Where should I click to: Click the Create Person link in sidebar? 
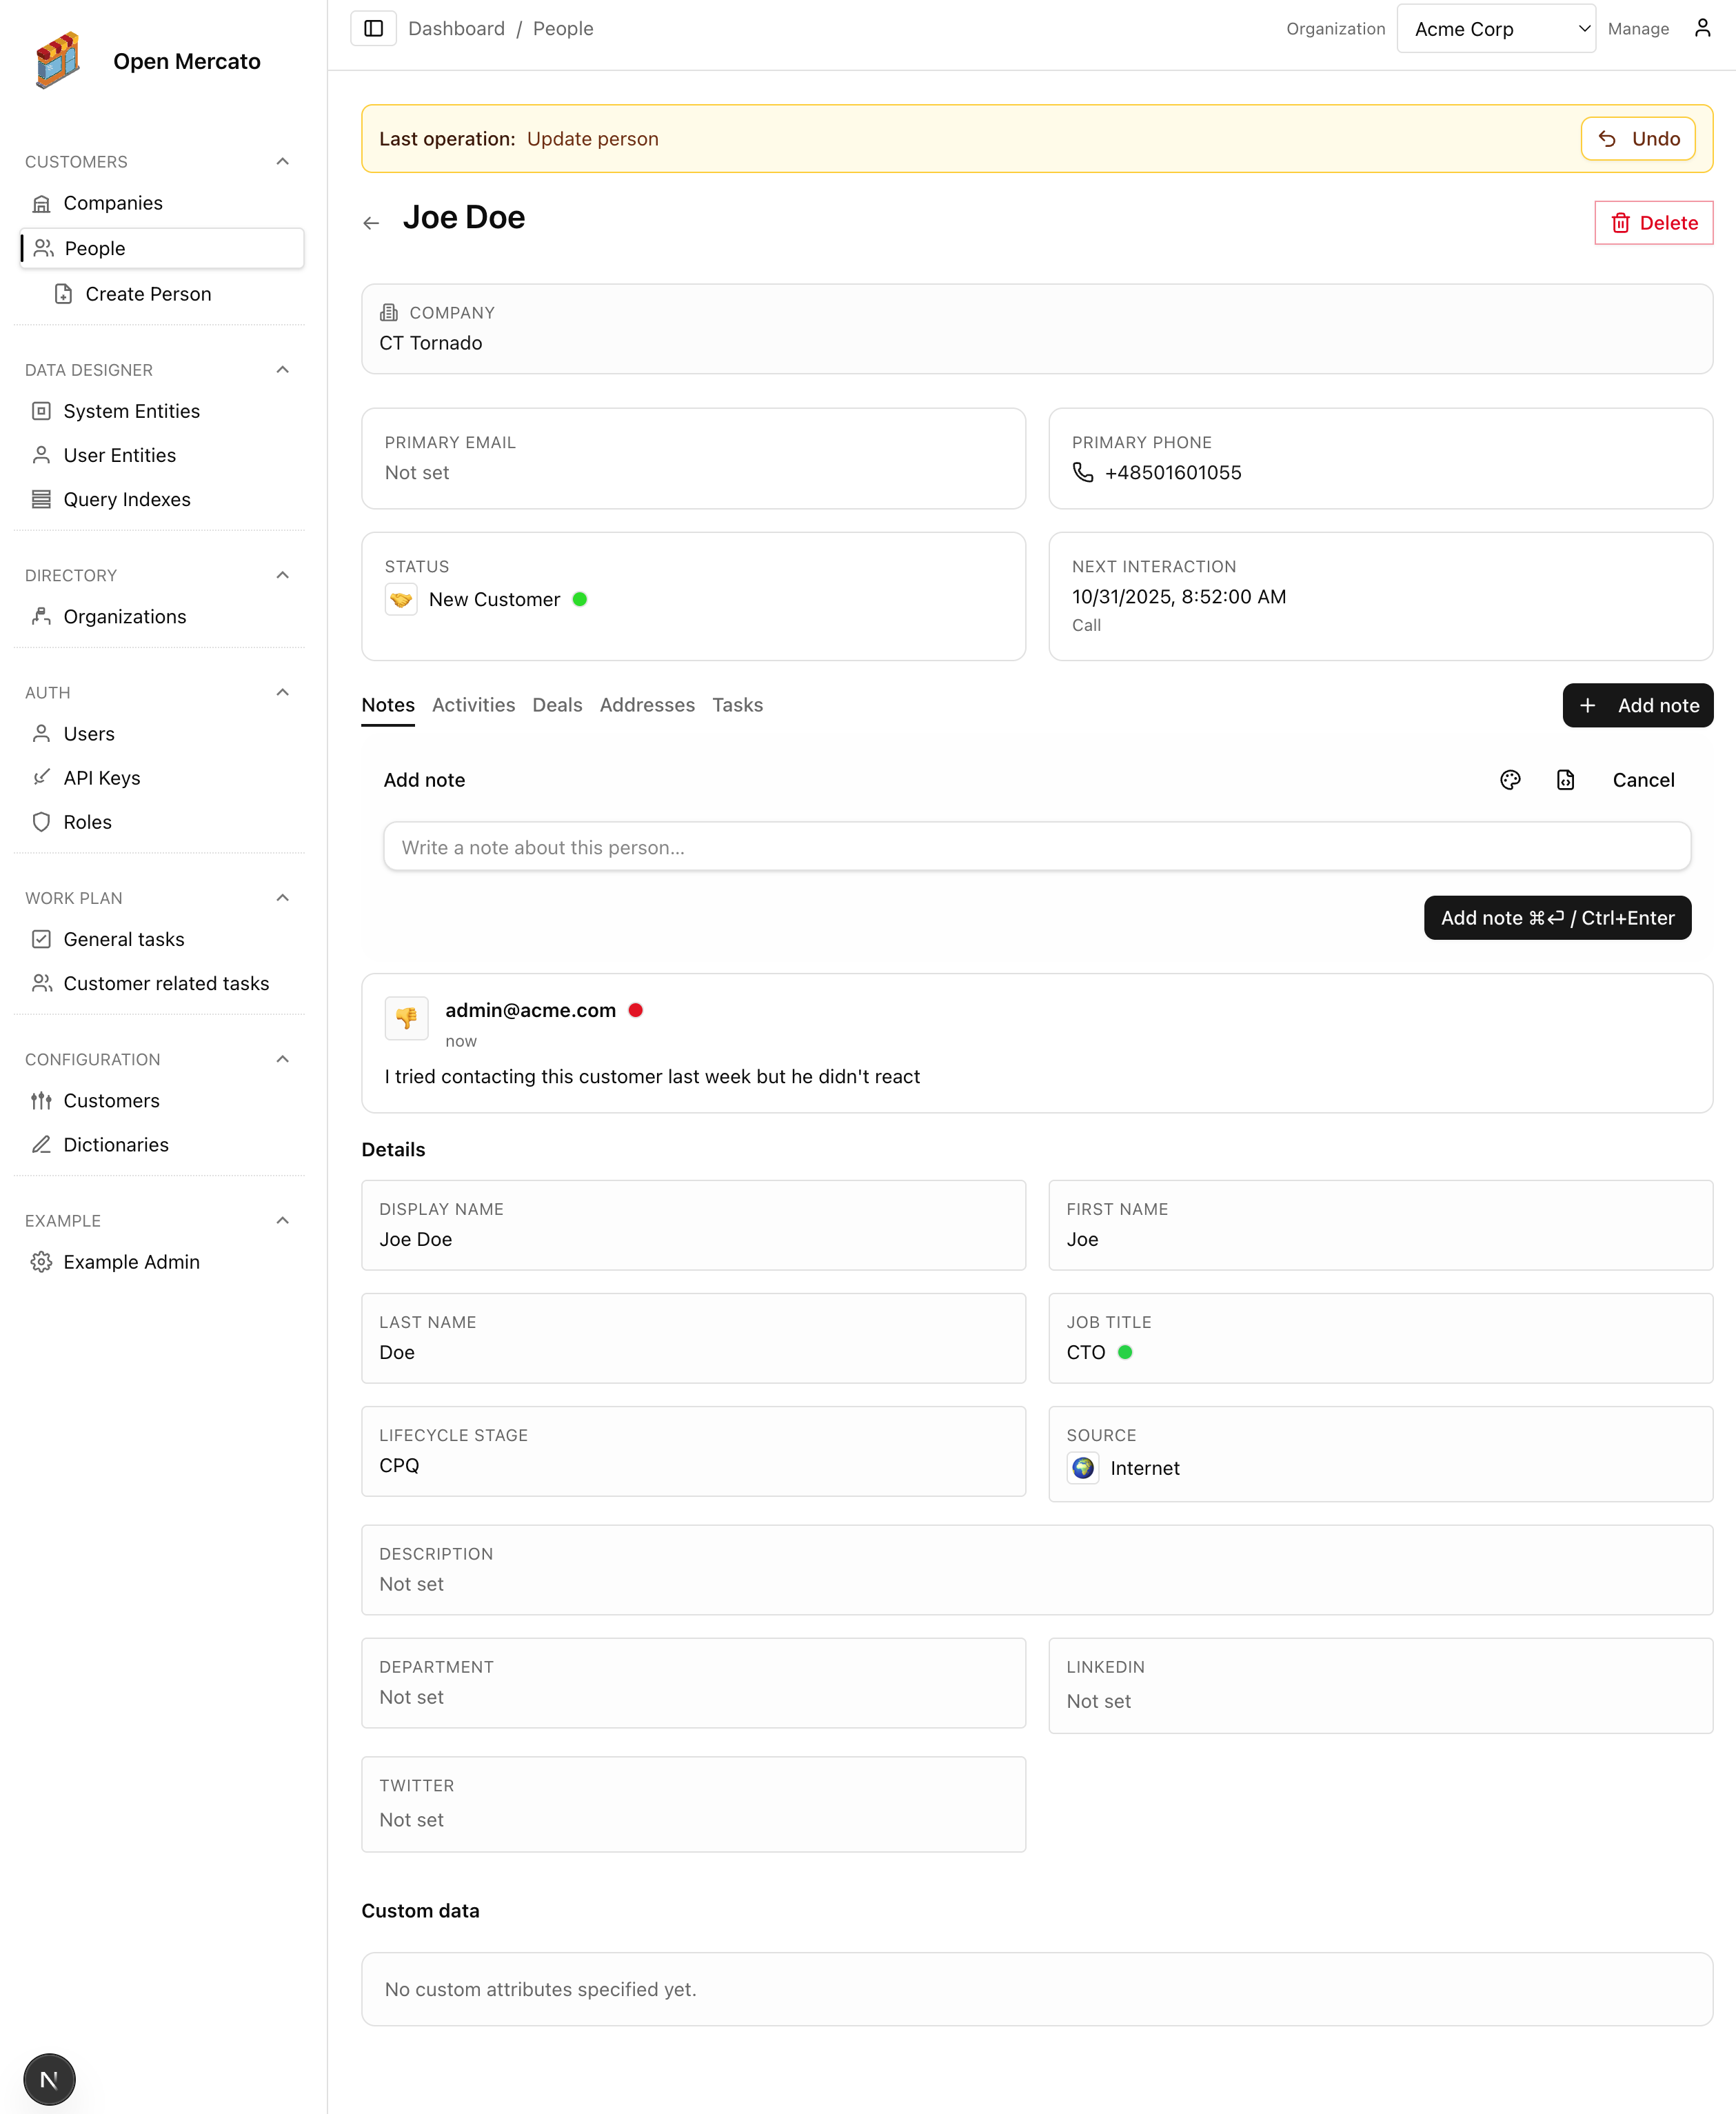147,293
